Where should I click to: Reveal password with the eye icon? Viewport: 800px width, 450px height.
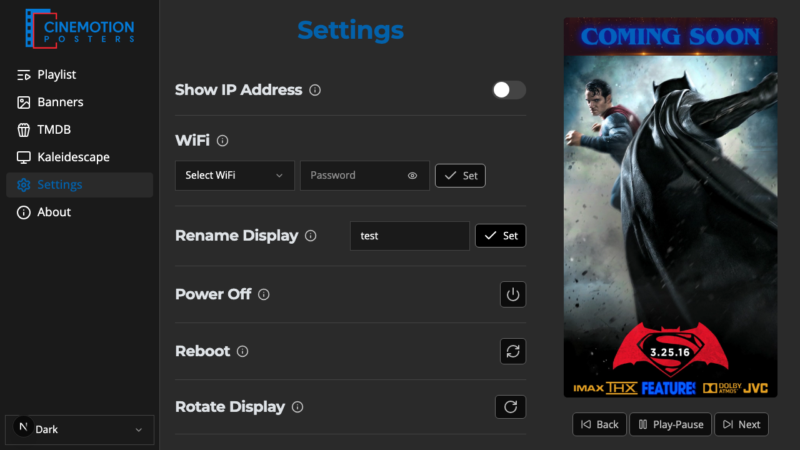(412, 176)
